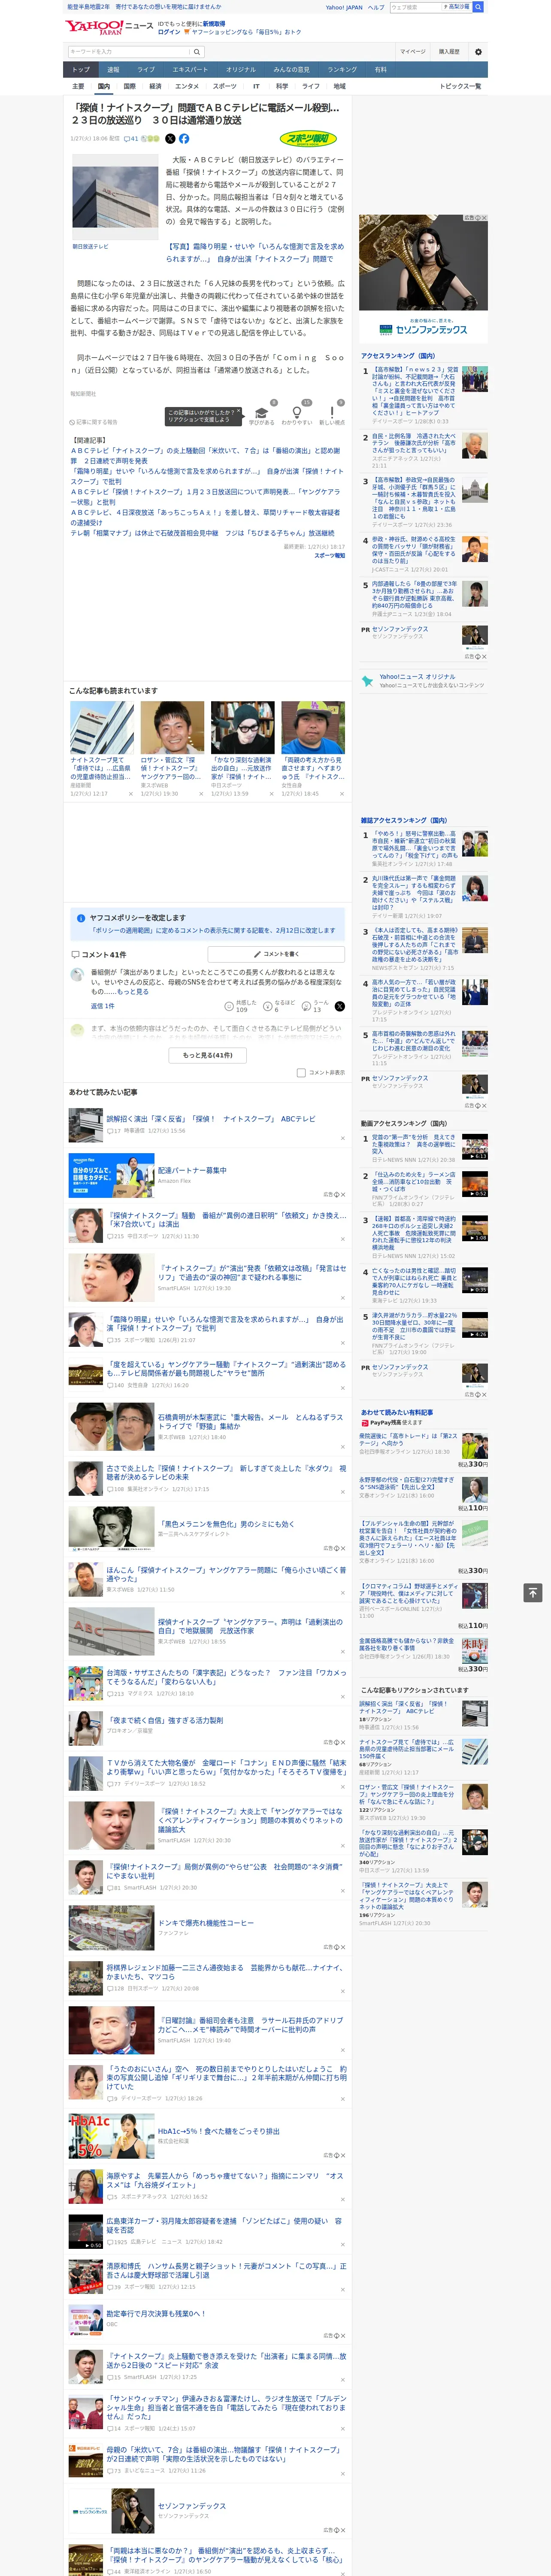Click the ログイン link

click(x=169, y=32)
